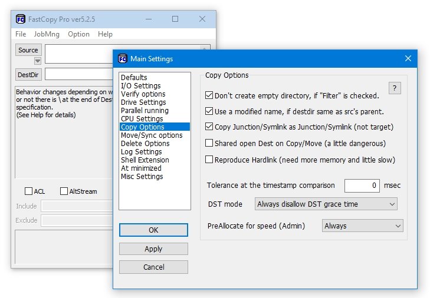Toggle the ACL checkbox

click(x=28, y=191)
